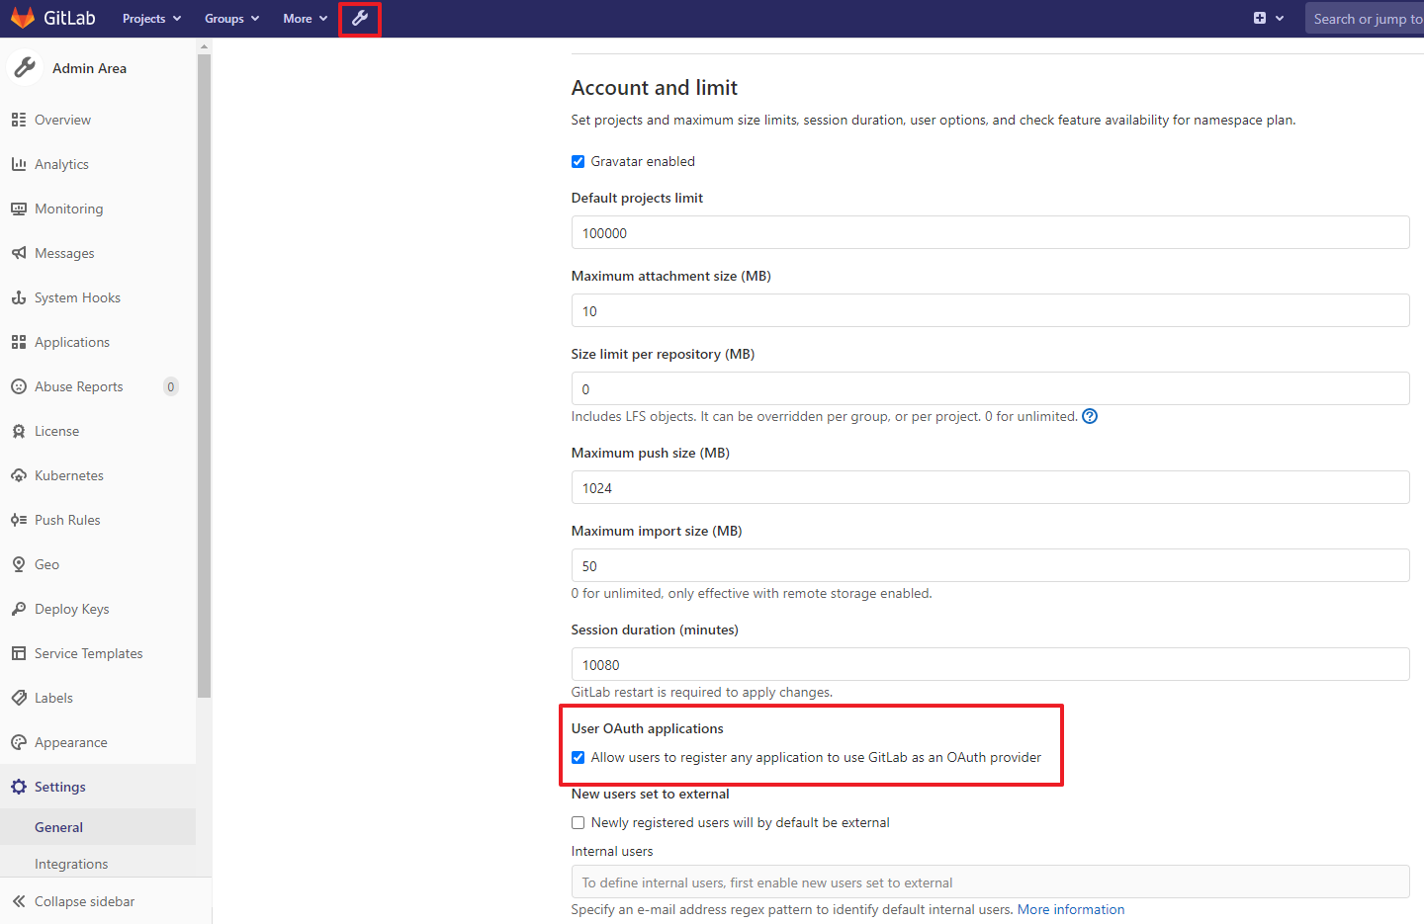Click the new item plus icon
Screen dimensions: 1424x924
[1260, 18]
